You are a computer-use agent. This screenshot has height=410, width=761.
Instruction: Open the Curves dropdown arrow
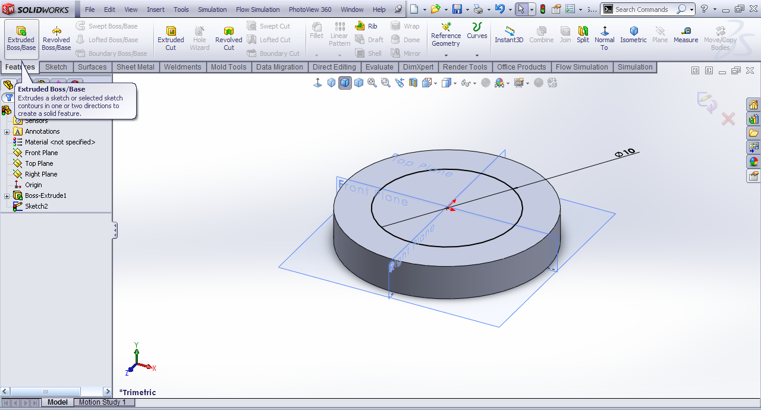[477, 55]
